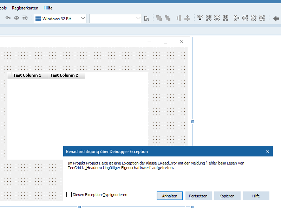
Task: Click the Bring to Front icon
Action: point(159,18)
